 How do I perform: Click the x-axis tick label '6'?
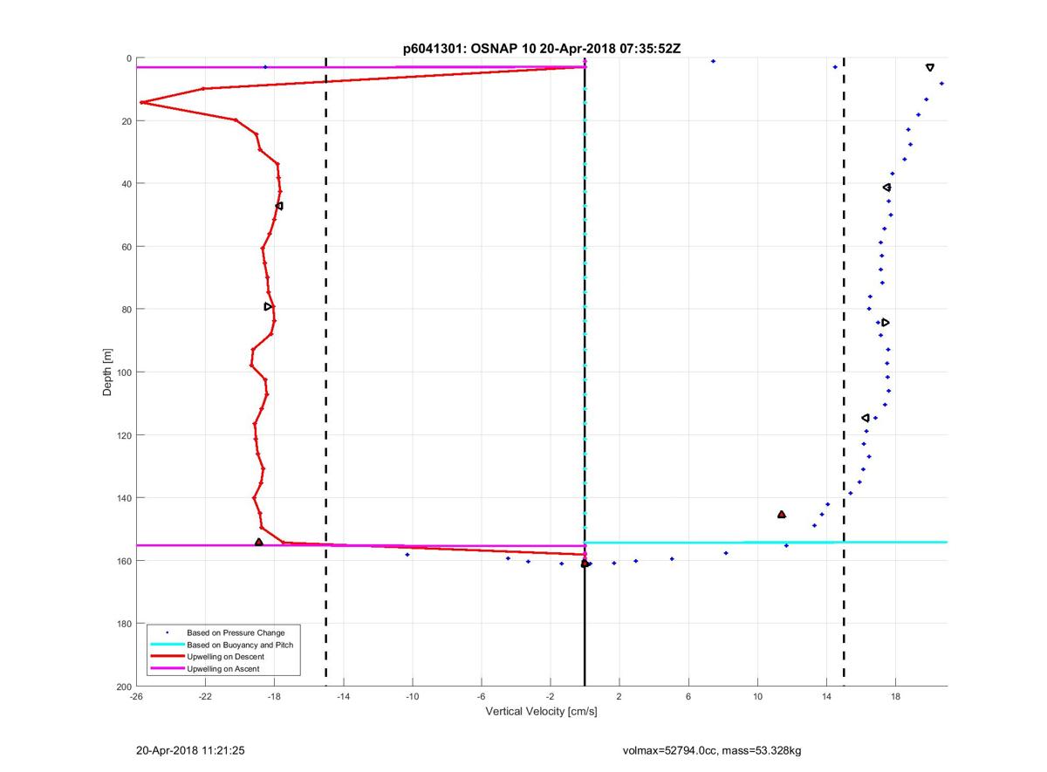coord(688,697)
